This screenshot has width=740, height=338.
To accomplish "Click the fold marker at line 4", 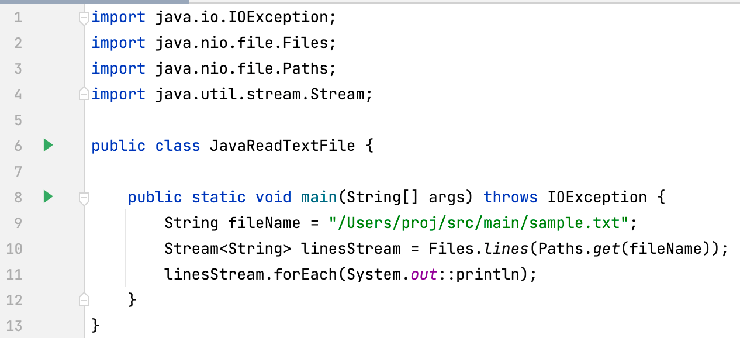I will (x=84, y=94).
